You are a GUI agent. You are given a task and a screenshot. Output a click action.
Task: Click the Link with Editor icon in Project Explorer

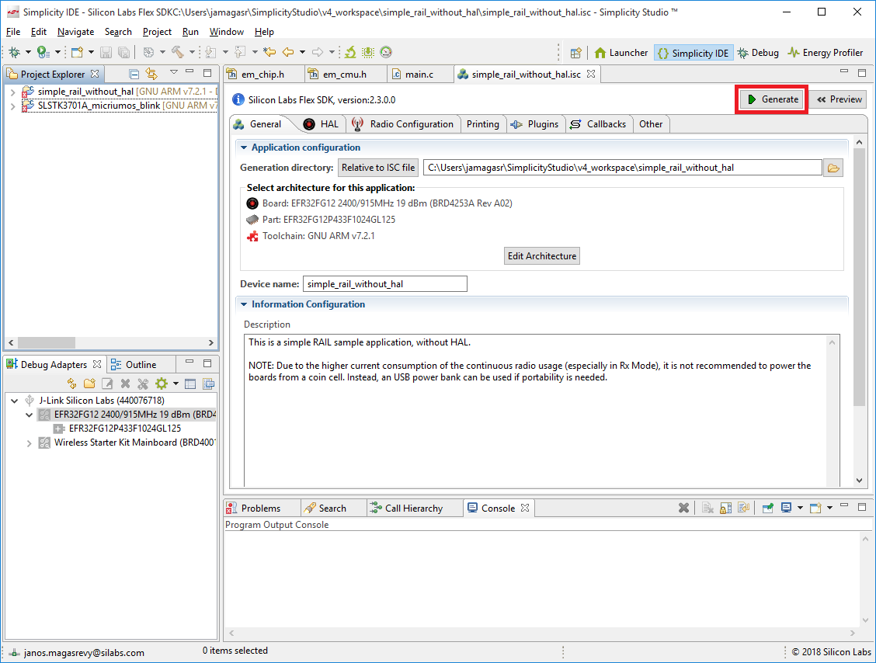pos(151,74)
